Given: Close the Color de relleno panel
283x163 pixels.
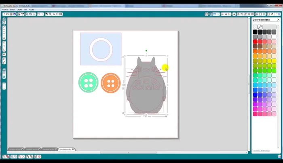Looking at the screenshot, I should pos(278,20).
